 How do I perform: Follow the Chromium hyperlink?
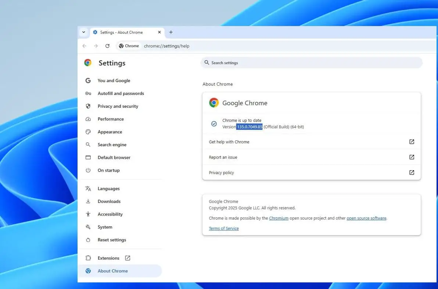tap(279, 218)
